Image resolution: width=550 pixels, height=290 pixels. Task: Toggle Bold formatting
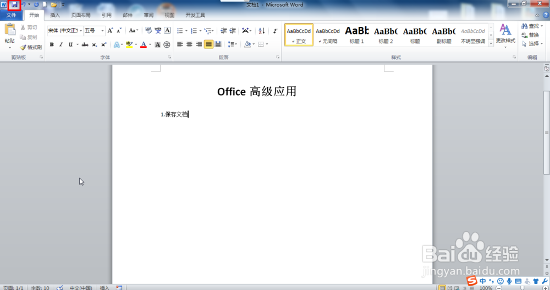[x=52, y=44]
